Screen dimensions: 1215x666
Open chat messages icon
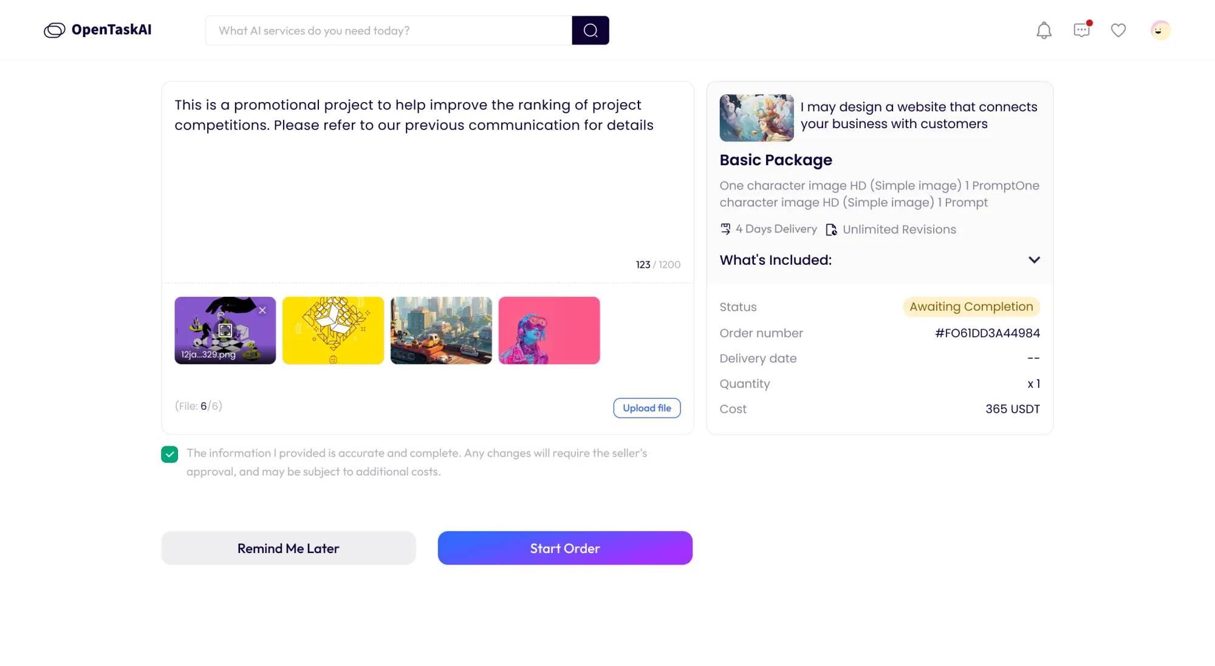coord(1081,30)
